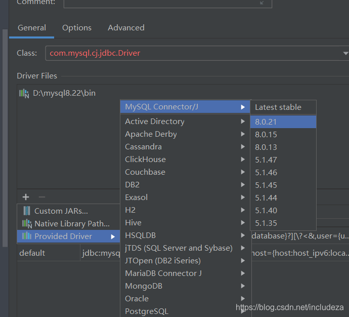Viewport: 349px width, 317px height.
Task: Choose driver version 8.0.15
Action: pyautogui.click(x=283, y=135)
